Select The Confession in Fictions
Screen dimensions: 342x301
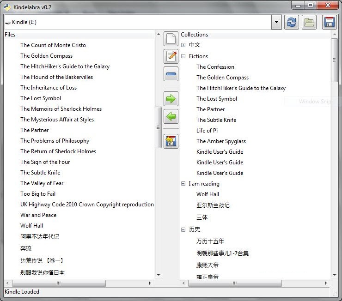[215, 67]
